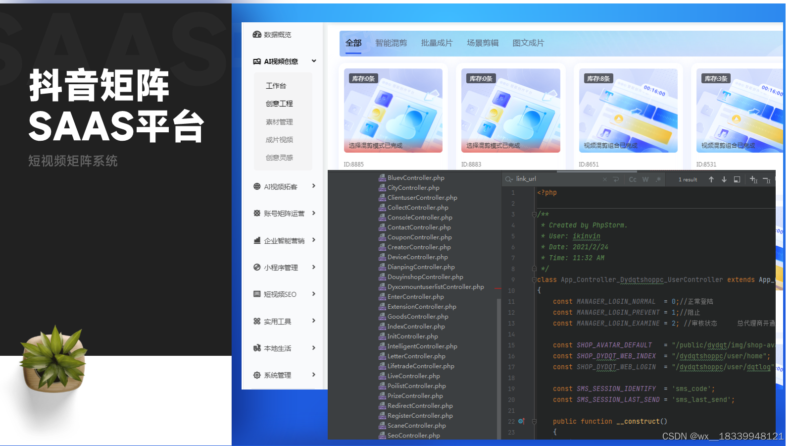Open the 素材管理 submenu item
792x446 pixels.
pos(279,122)
